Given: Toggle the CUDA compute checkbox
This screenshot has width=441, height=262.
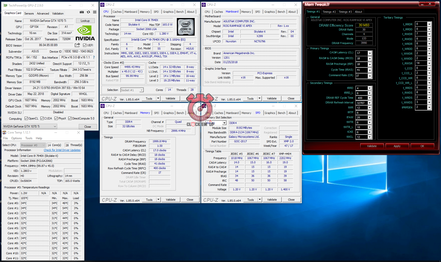Looking at the screenshot, I should 42,118.
